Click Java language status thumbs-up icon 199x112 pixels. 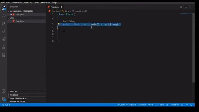[x=167, y=105]
